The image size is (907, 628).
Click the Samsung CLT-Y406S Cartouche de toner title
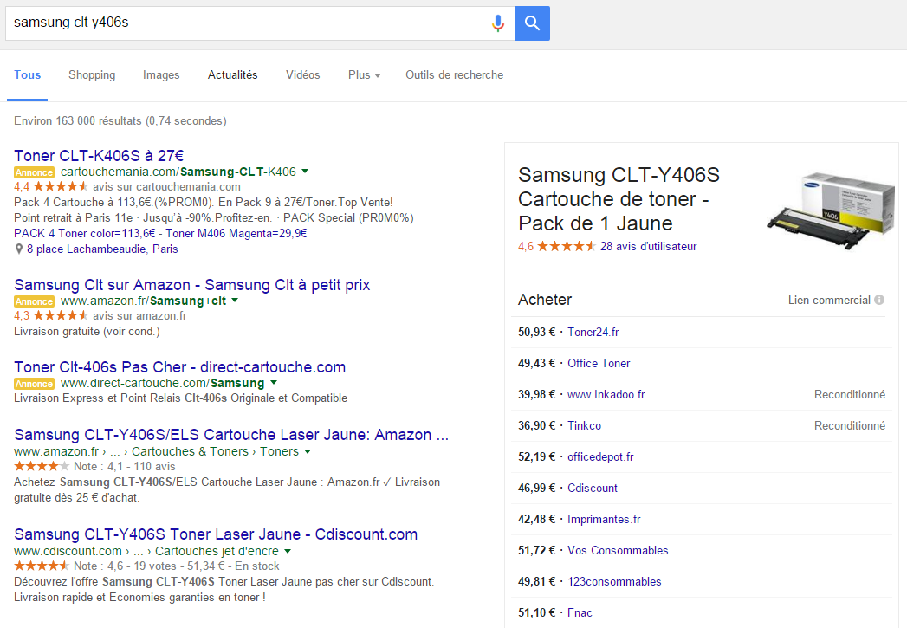(619, 199)
